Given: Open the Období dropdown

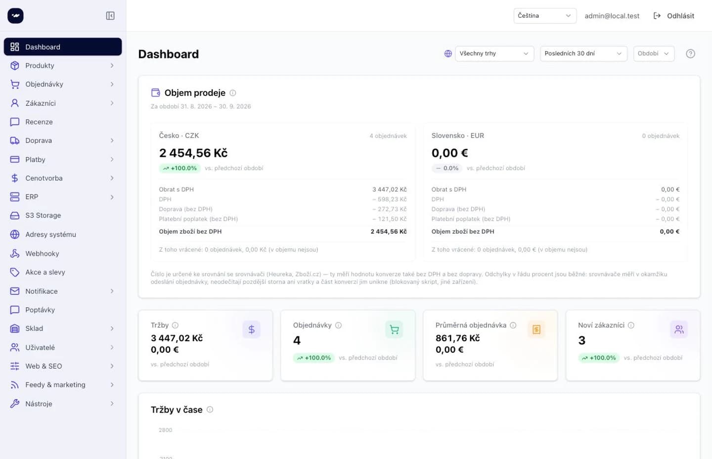Looking at the screenshot, I should pyautogui.click(x=654, y=53).
